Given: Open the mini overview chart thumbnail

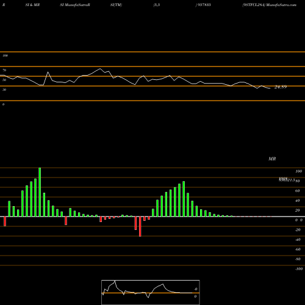Looking at the screenshot, I should pyautogui.click(x=151, y=292).
